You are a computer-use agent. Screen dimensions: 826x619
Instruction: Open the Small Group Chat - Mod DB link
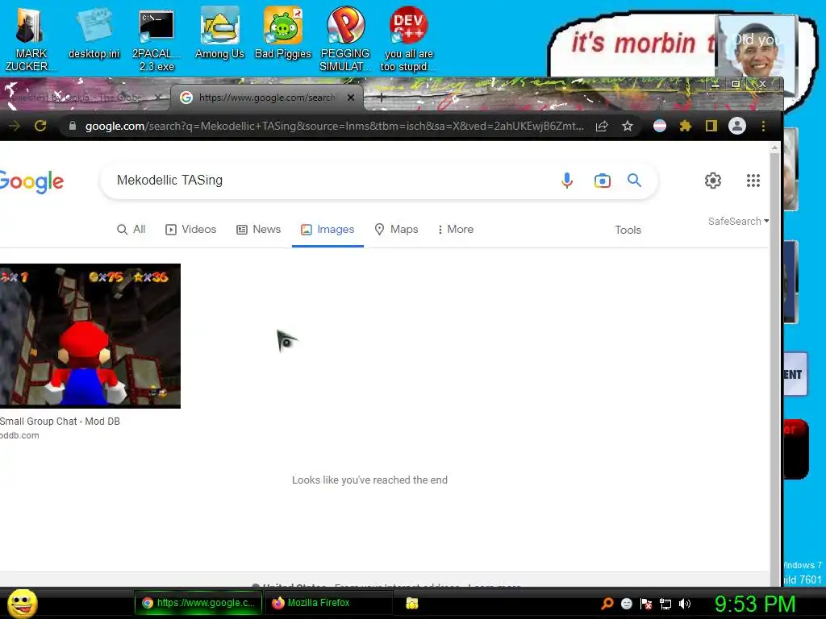pos(60,421)
